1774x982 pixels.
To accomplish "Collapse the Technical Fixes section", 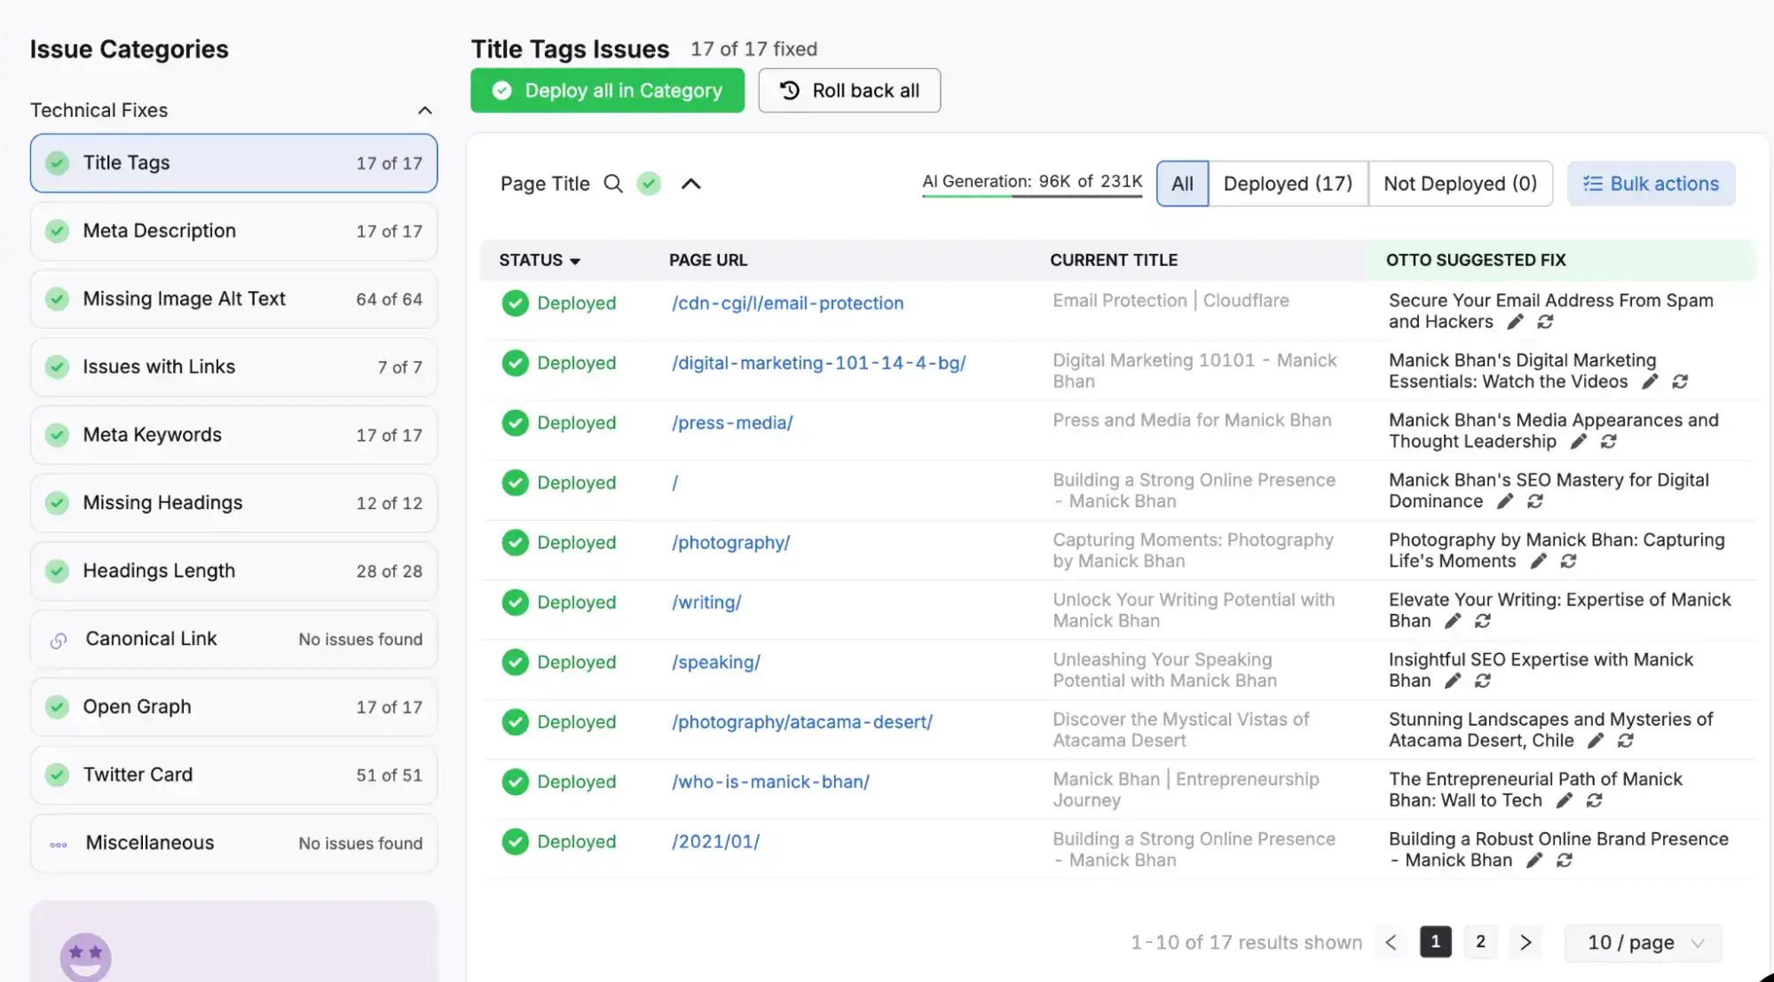I will click(424, 110).
